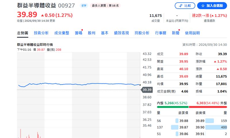Click the bid price 39.88

(184, 121)
